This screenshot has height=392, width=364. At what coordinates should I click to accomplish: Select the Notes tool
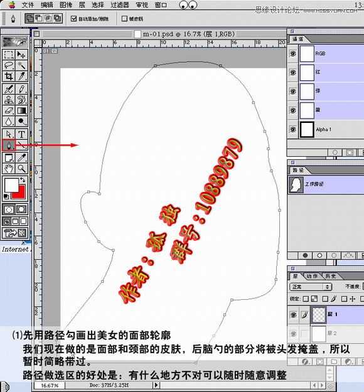(9, 158)
